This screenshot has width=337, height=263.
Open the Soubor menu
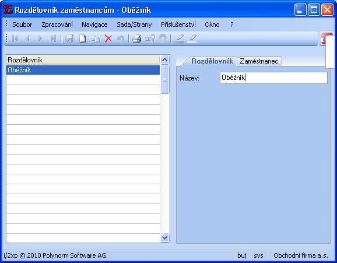pos(22,24)
